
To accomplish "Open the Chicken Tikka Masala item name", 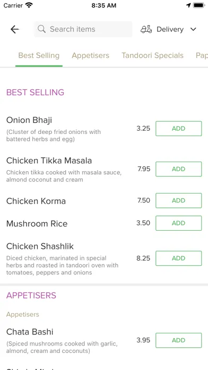I will coord(49,161).
